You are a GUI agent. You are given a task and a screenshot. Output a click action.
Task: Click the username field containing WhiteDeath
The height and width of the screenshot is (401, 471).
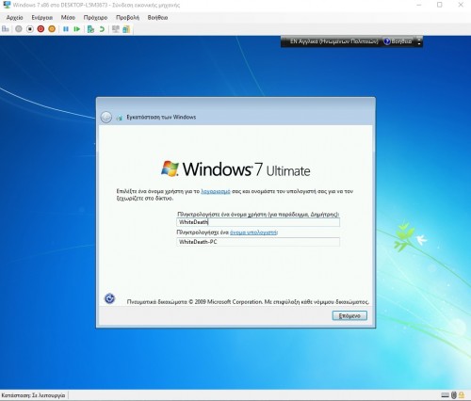258,222
